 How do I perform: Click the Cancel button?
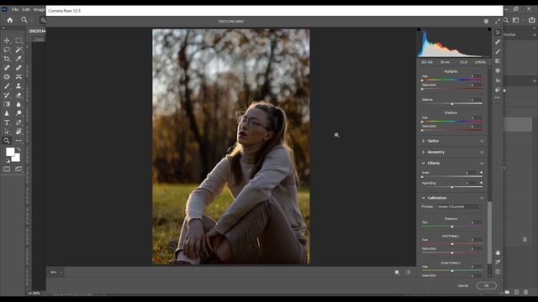coord(462,285)
